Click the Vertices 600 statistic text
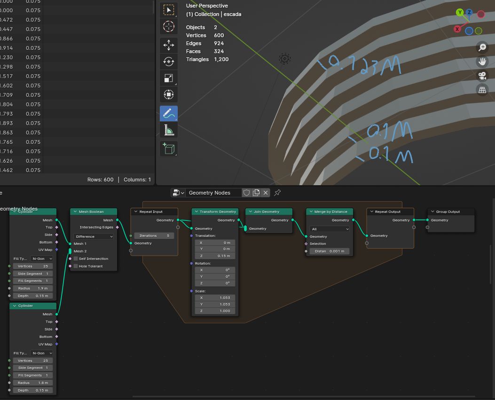The height and width of the screenshot is (400, 495). [x=205, y=35]
